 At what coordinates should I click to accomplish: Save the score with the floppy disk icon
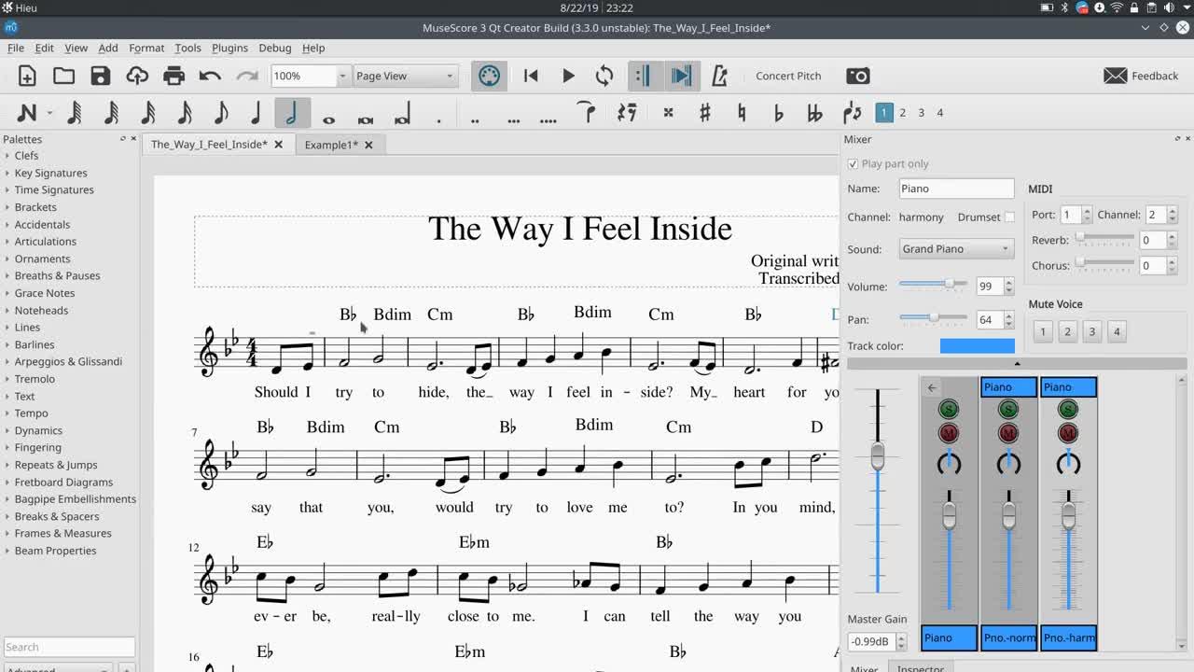pos(100,76)
